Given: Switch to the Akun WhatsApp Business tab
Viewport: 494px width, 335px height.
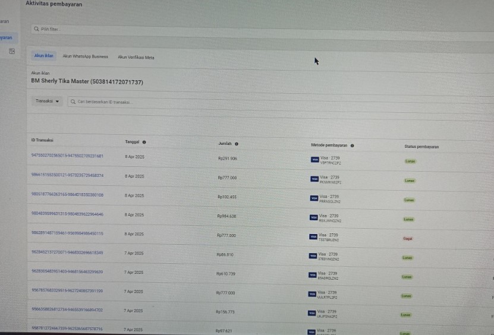Looking at the screenshot, I should pyautogui.click(x=85, y=56).
